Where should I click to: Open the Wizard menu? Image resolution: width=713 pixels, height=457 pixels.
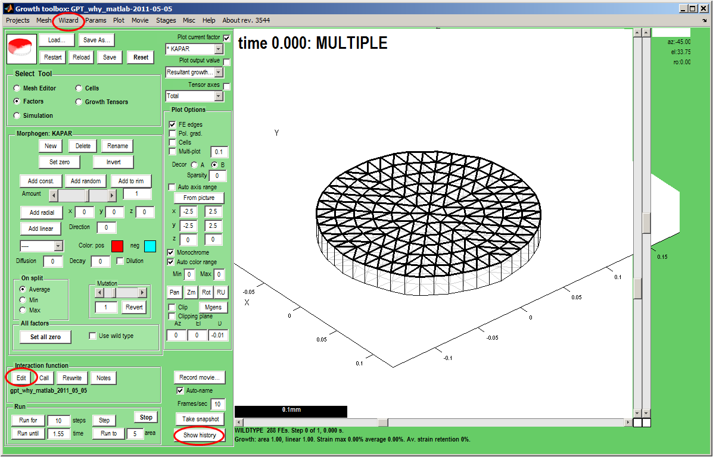point(69,20)
